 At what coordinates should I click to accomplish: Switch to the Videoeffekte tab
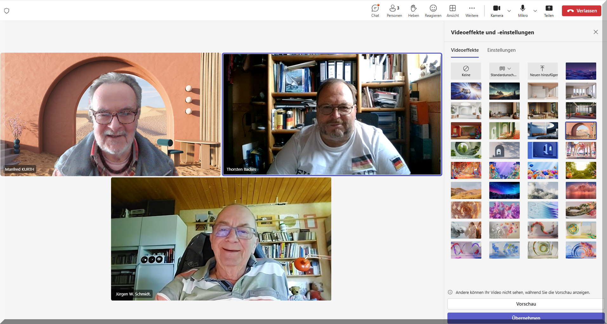click(x=465, y=50)
